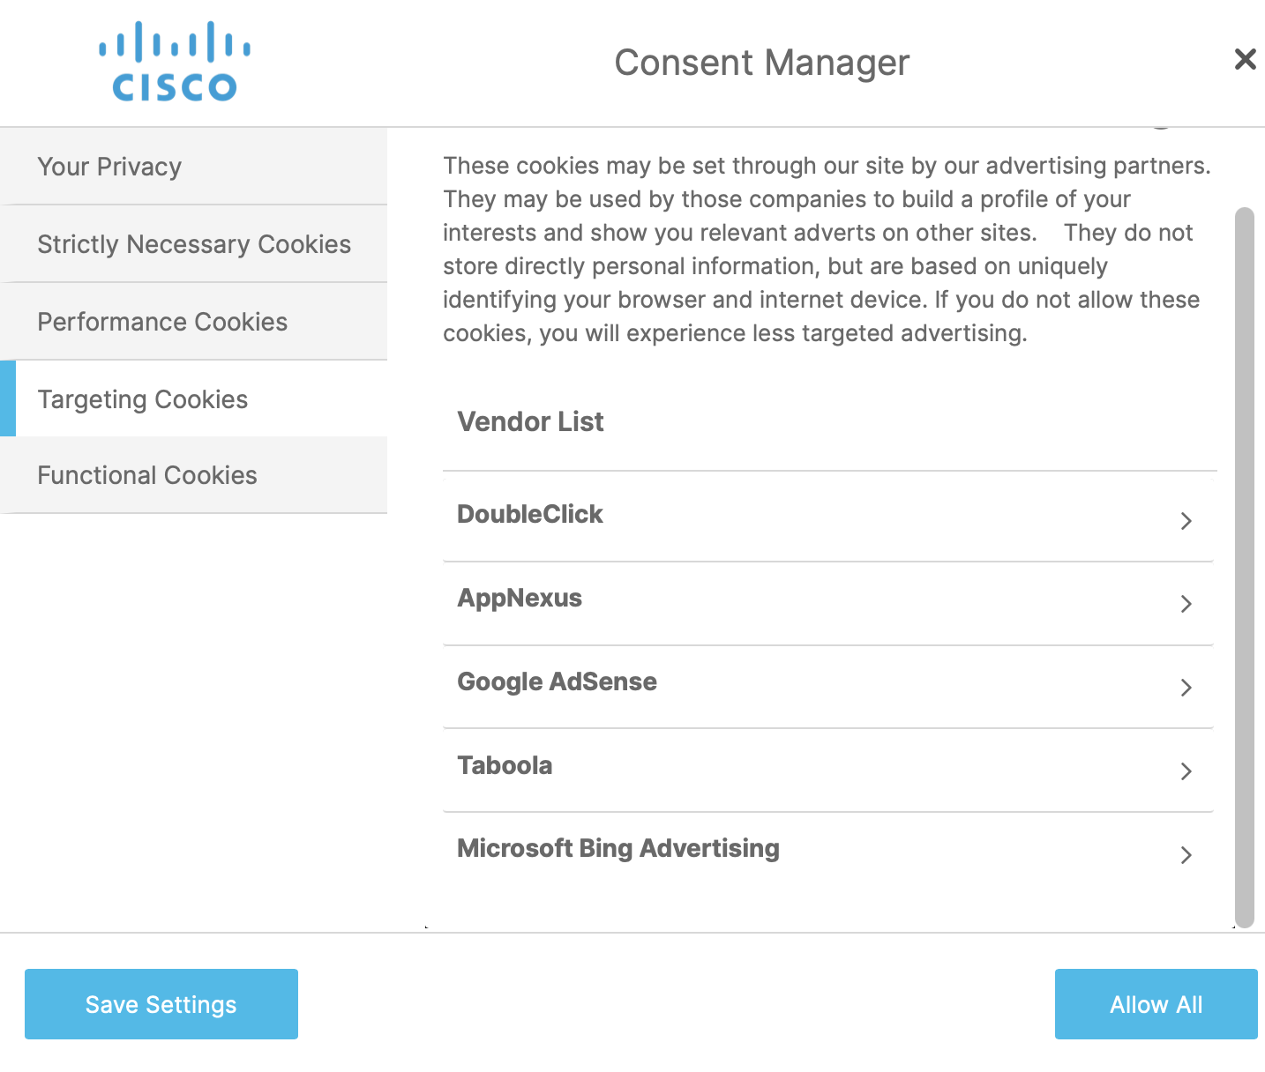Click the DoubleClick vendor name
The height and width of the screenshot is (1072, 1265).
tap(529, 514)
